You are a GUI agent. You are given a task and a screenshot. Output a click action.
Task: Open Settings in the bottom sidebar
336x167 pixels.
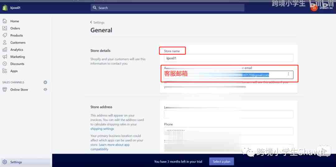click(16, 162)
